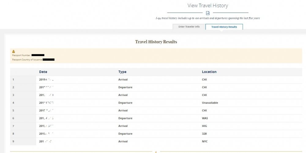Click HIG location in row 7
This screenshot has width=306, height=153.
pos(204,126)
